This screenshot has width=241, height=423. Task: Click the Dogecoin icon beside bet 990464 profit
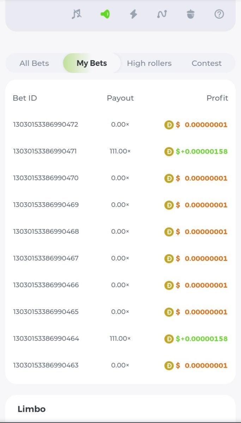pyautogui.click(x=169, y=339)
